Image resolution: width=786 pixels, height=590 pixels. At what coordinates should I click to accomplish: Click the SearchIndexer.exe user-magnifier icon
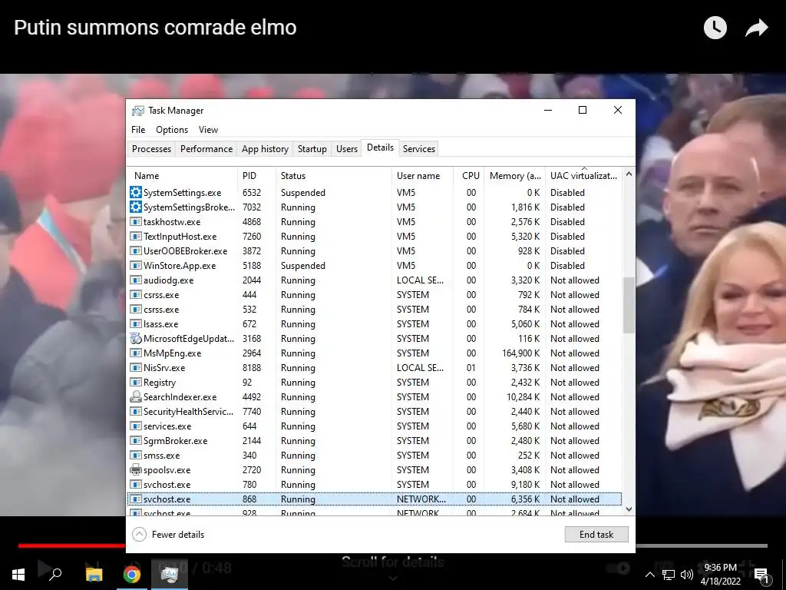135,397
